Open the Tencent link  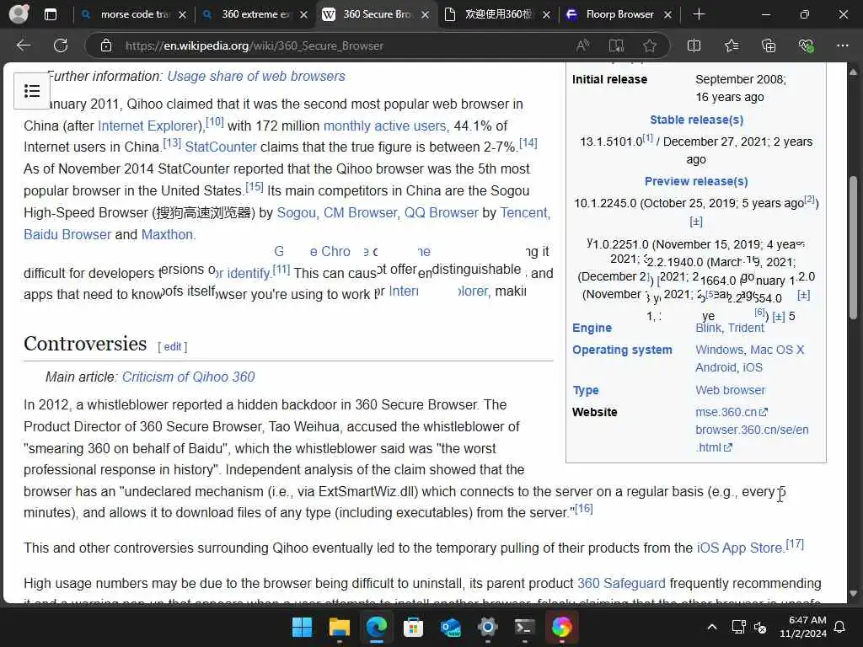click(524, 213)
